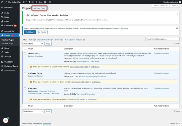
Task: Go to Settings in the sidebar menu
Action: (x=8, y=56)
